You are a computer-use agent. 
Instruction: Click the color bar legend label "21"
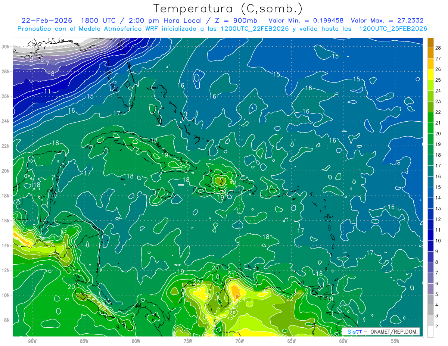point(438,122)
